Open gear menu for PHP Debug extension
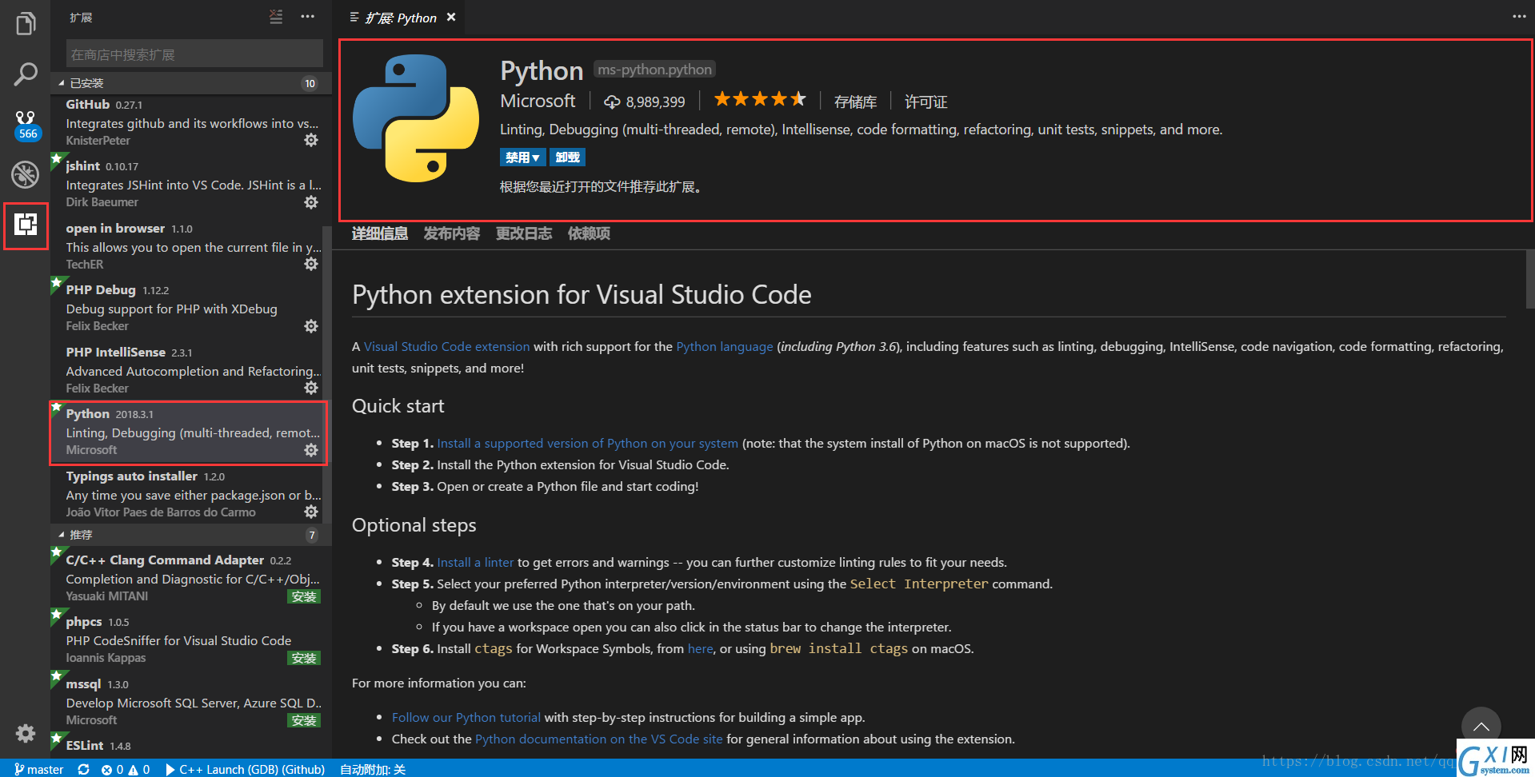Image resolution: width=1535 pixels, height=777 pixels. [x=311, y=326]
